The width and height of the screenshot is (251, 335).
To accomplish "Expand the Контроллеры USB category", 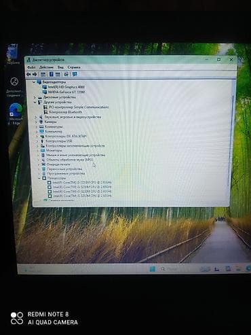I will (x=37, y=141).
